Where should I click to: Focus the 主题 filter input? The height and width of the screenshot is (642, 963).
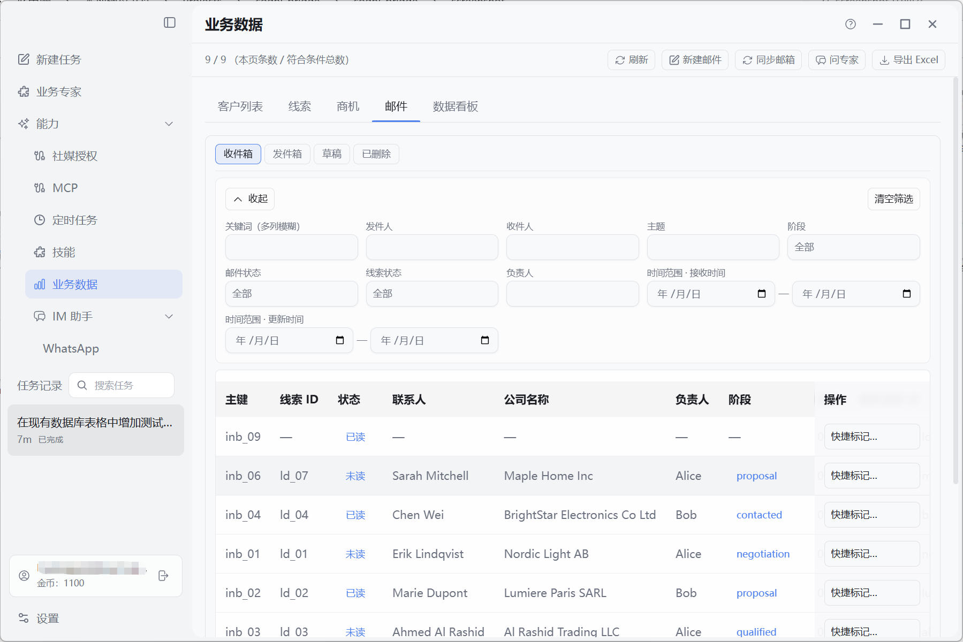713,247
